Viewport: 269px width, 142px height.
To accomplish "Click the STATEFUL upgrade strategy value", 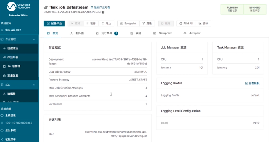I will pyautogui.click(x=140, y=72).
